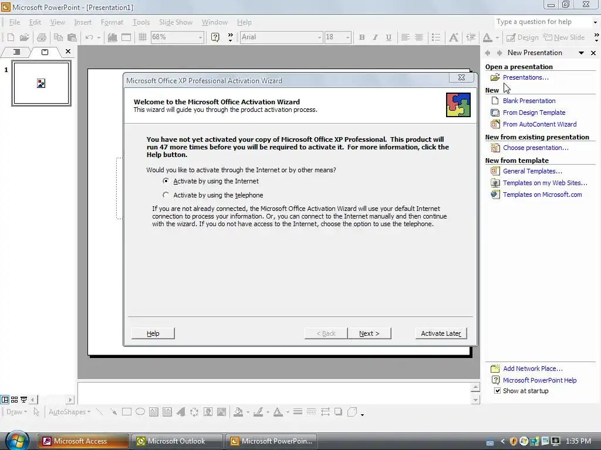Open the From Design Template link
Screen dimensions: 601x450
534,112
